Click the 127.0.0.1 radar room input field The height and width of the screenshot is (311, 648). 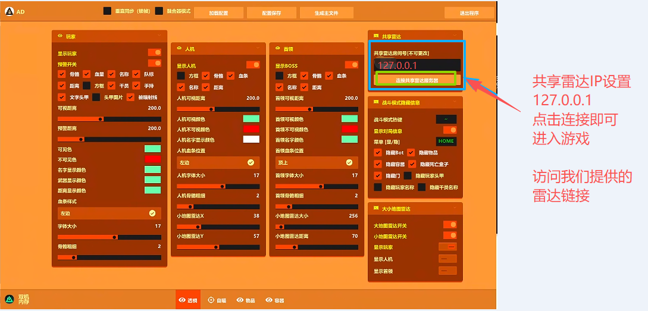(417, 65)
